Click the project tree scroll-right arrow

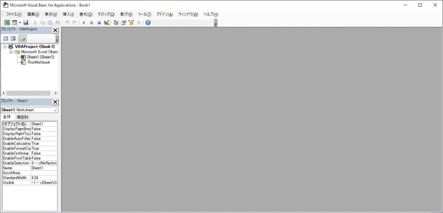click(x=55, y=93)
